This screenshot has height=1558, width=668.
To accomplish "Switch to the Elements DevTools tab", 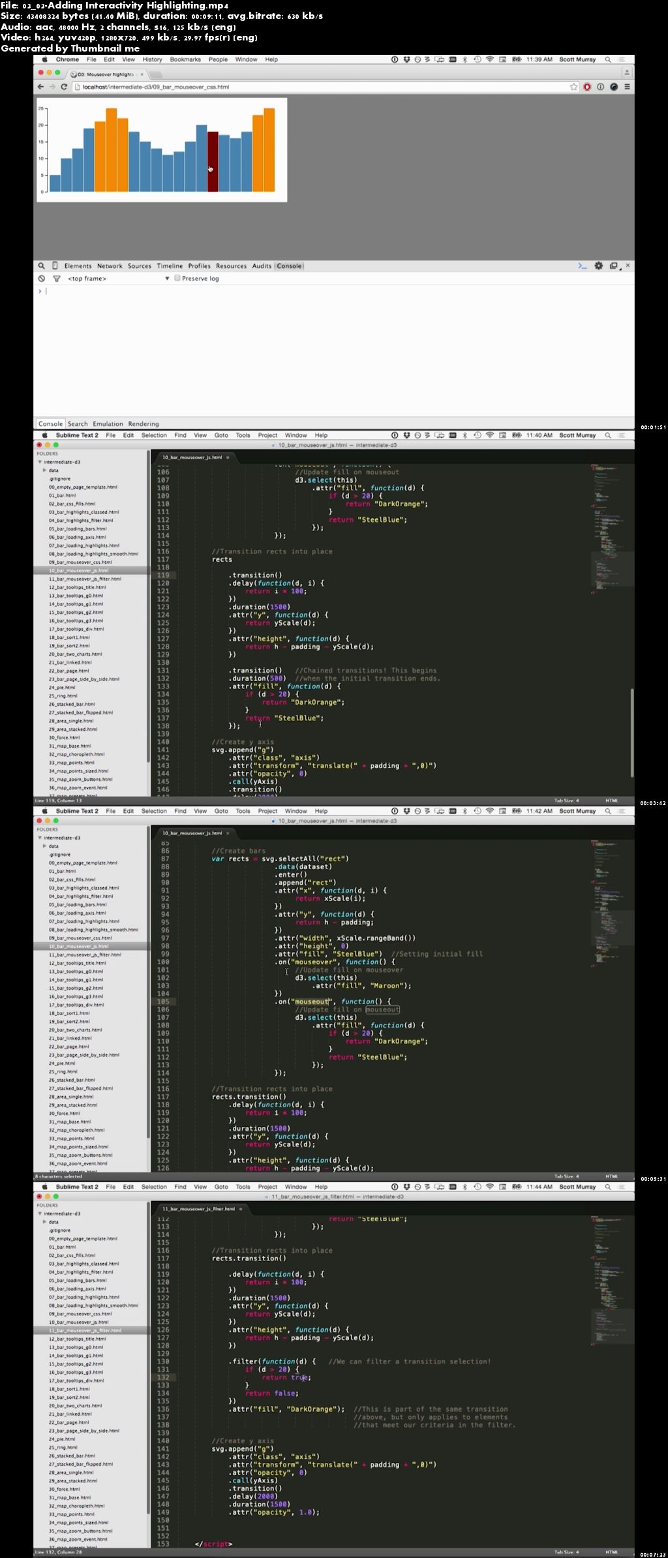I will tap(78, 266).
